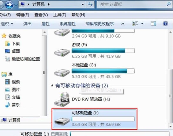Click in the 搜索 计算机 search field

(x=131, y=4)
